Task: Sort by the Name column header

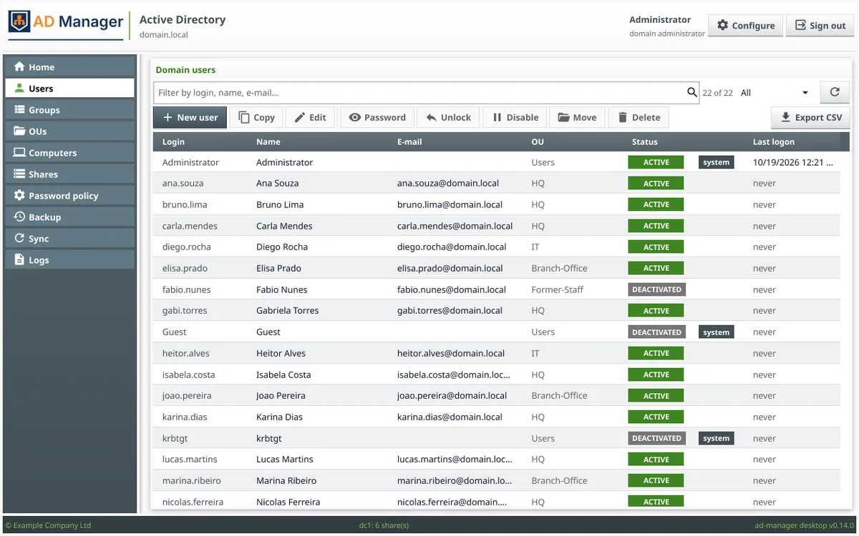Action: click(268, 142)
